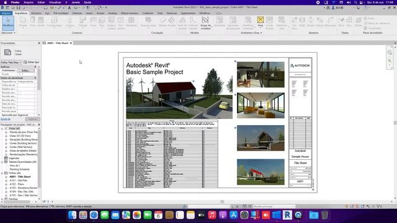This screenshot has height=223, width=397.
Task: Click the Por face opening tool
Action: 294,23
